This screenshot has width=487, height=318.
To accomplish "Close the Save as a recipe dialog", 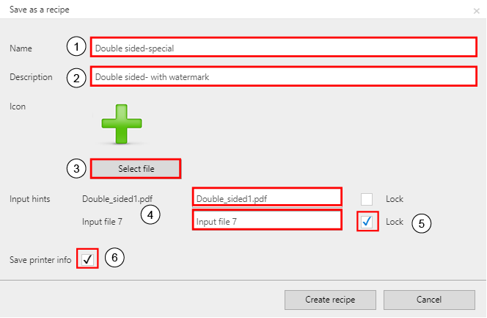I will [x=476, y=10].
